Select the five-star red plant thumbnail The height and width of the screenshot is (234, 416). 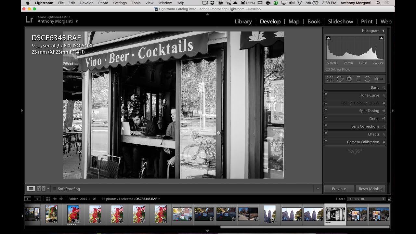pos(73,214)
